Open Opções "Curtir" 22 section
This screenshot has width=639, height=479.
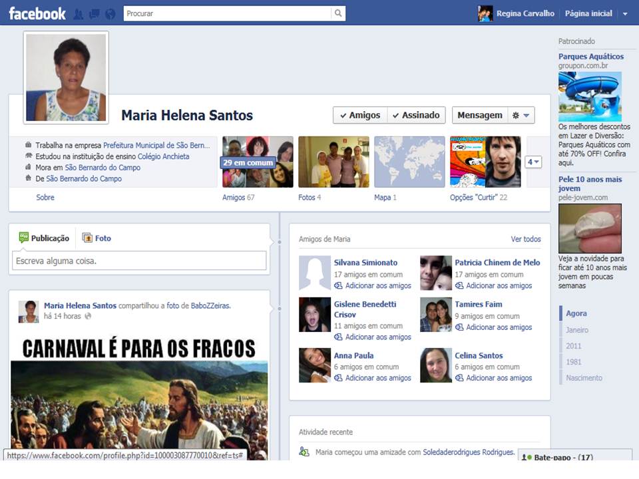(x=479, y=197)
